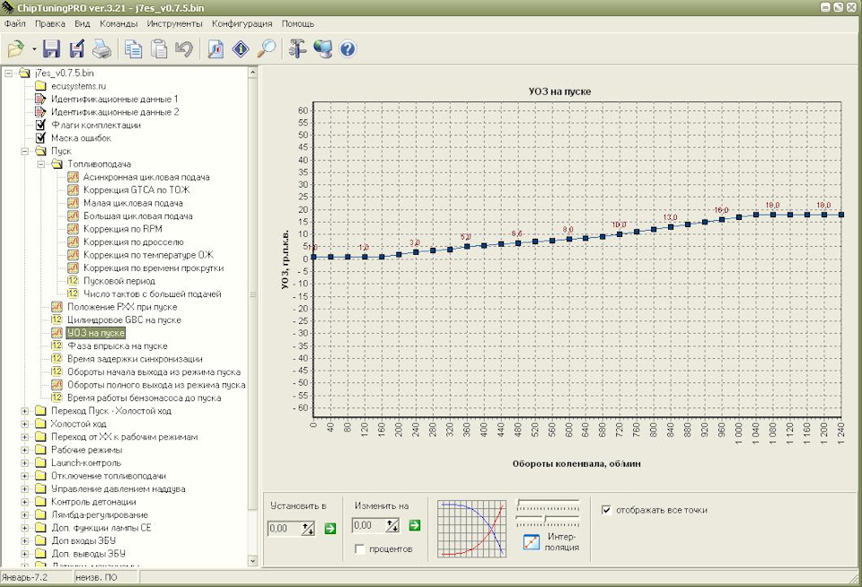Click the Copy toolbar icon
The width and height of the screenshot is (862, 587).
pos(133,48)
